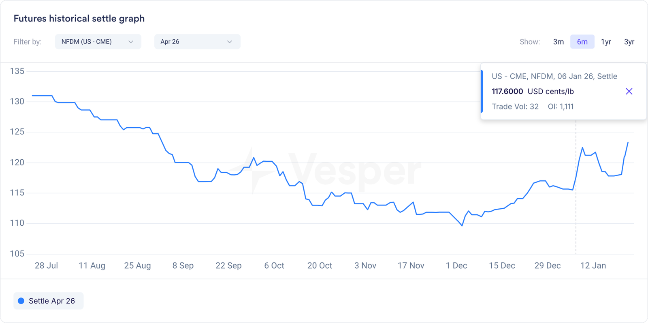The width and height of the screenshot is (648, 323).
Task: Select the 6m time range
Action: click(582, 42)
